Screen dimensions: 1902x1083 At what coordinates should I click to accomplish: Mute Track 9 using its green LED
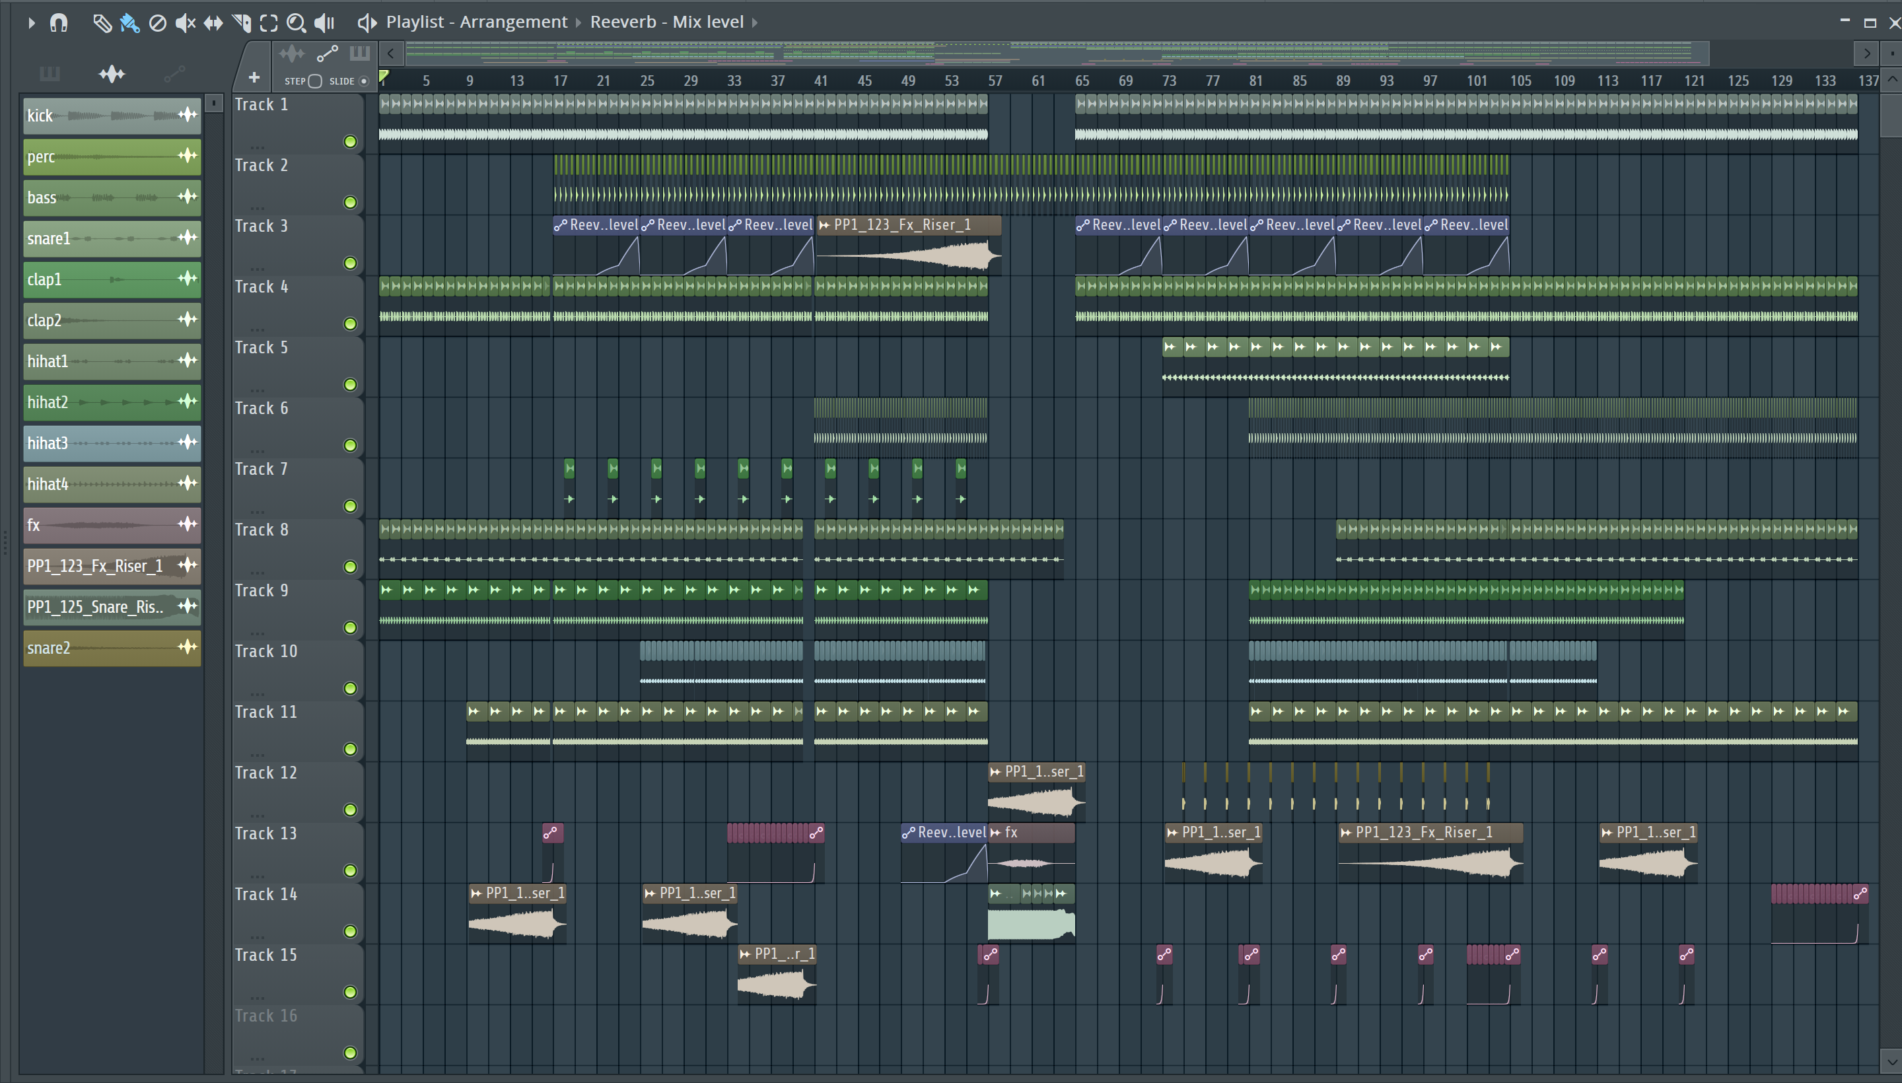coord(349,628)
